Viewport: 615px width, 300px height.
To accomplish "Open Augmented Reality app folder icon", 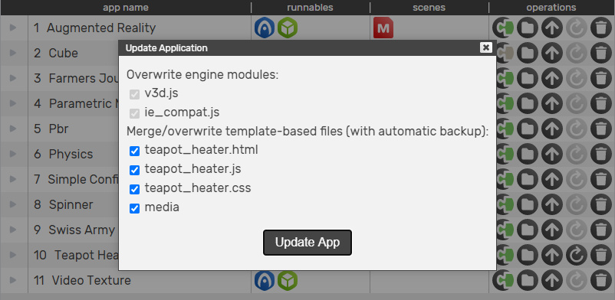I will 527,28.
